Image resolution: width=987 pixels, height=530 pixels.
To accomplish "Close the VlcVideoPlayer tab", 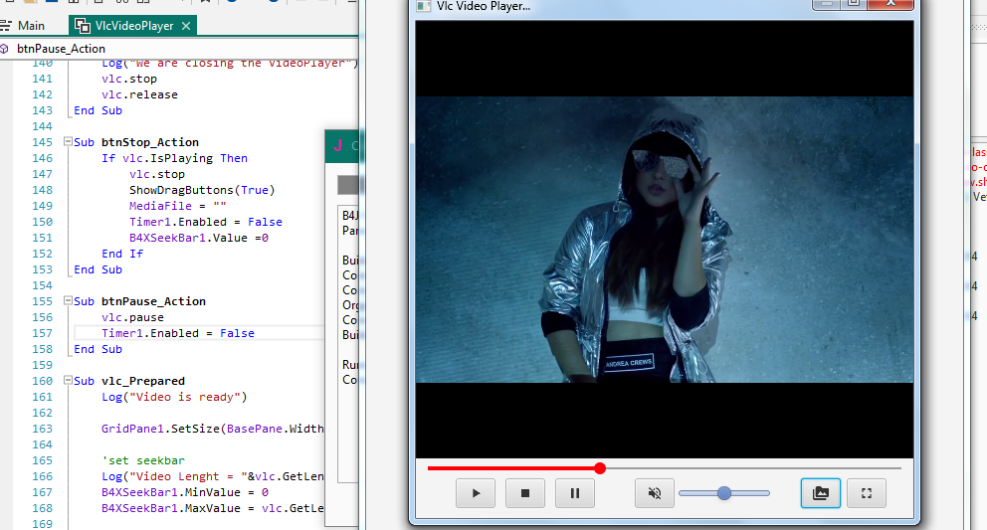I will pyautogui.click(x=186, y=26).
